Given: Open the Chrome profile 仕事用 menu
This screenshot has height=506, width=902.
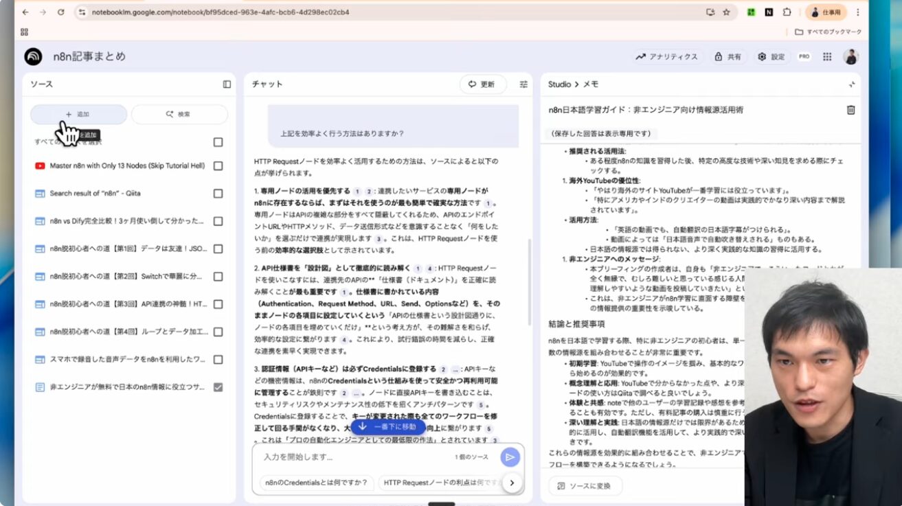Looking at the screenshot, I should tap(826, 12).
